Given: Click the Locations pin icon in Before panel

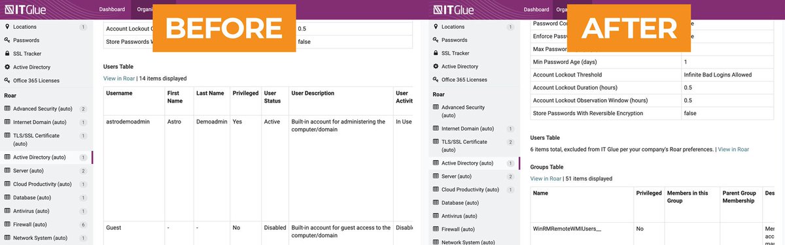Looking at the screenshot, I should 7,27.
